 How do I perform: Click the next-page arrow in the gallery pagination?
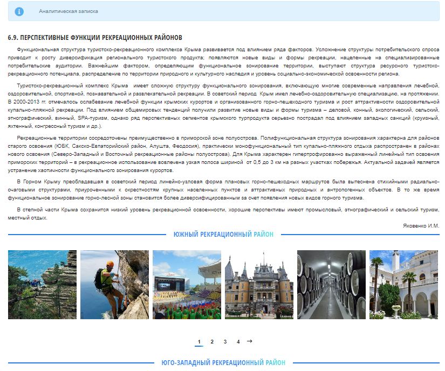pyautogui.click(x=249, y=341)
